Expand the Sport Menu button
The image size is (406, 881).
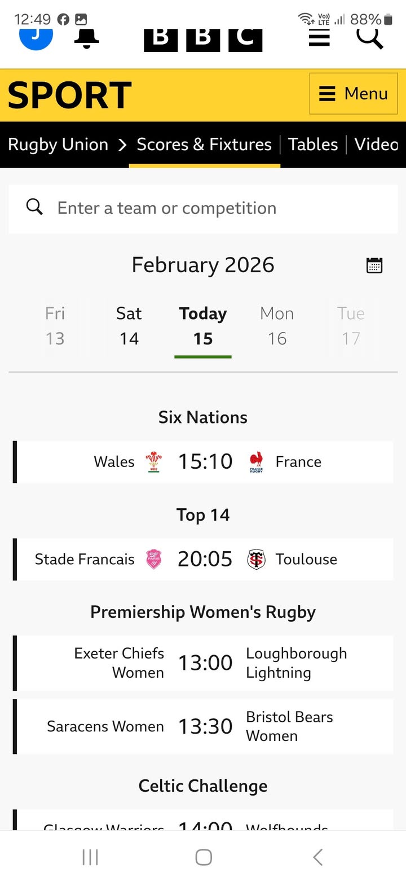[x=354, y=94]
